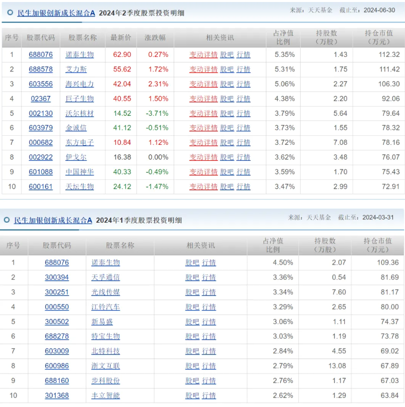The width and height of the screenshot is (405, 407).
Task: Click stock name 天孚通信
Action: coord(106,278)
